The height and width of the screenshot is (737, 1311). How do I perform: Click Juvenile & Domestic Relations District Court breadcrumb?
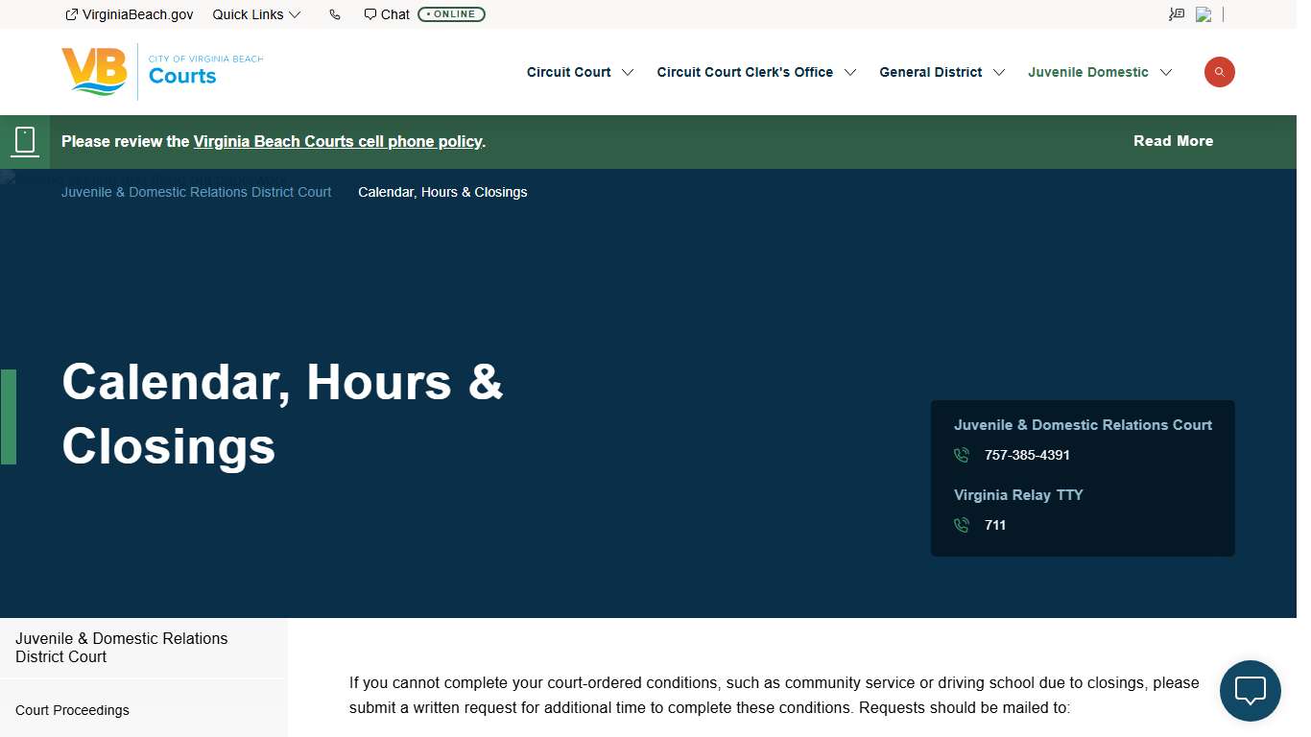click(196, 192)
